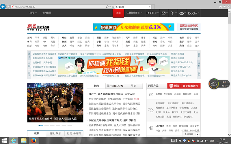231x144 pixels.
Task: Click the first slideshow indicator dot
Action: click(41, 125)
